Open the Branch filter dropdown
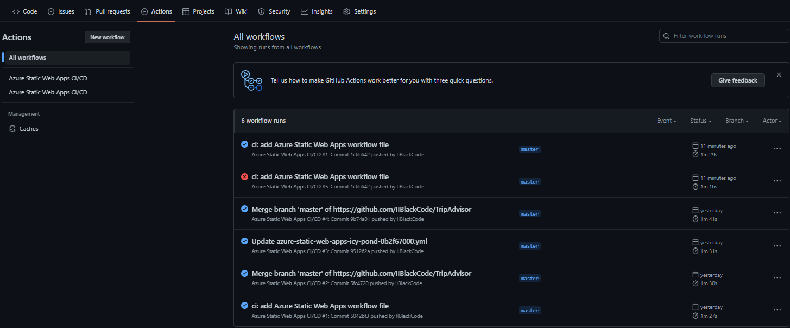 click(x=737, y=121)
